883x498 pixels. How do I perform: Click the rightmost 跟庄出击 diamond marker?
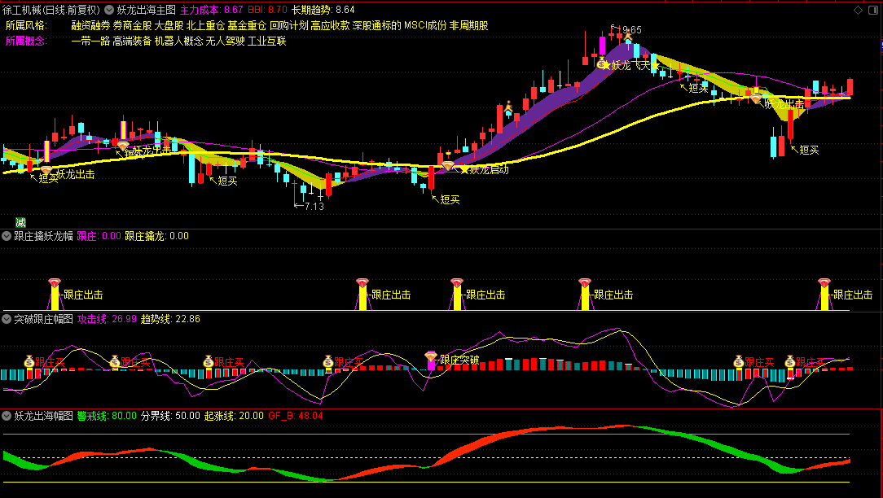pos(824,282)
